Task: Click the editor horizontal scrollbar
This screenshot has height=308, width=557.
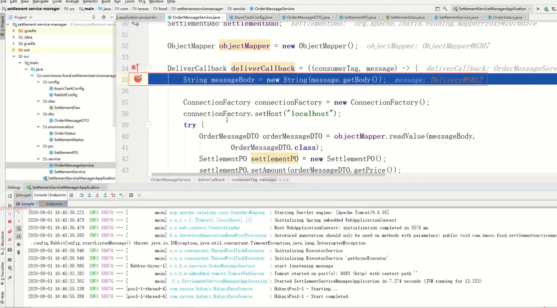Action: 268,175
